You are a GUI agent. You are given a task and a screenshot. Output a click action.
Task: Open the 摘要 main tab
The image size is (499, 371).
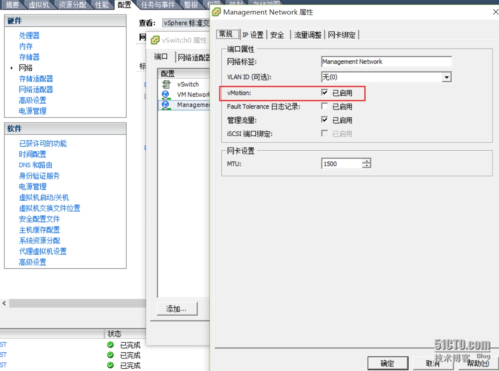click(x=12, y=5)
